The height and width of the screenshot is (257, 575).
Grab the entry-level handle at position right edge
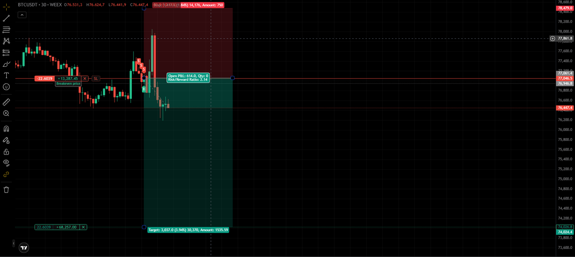[x=233, y=78]
